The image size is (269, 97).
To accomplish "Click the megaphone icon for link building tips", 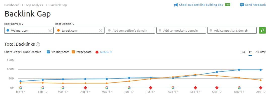I will tap(176, 5).
